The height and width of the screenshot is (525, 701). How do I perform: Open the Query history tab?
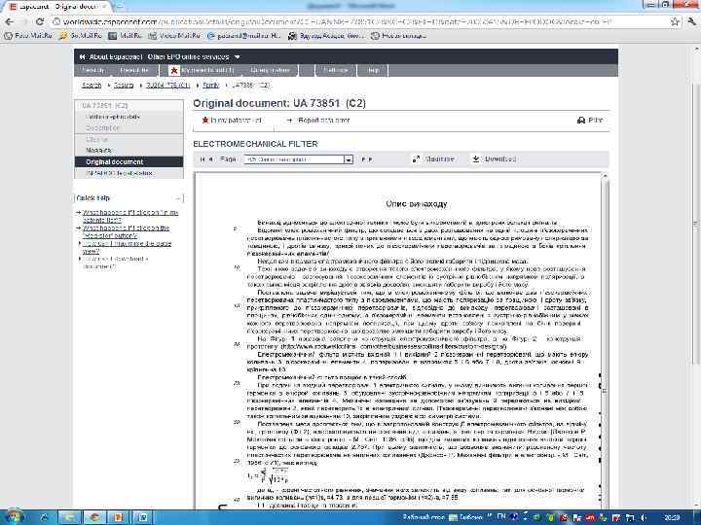271,70
